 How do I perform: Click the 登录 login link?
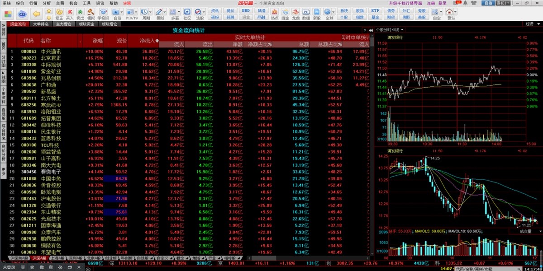coord(442,3)
